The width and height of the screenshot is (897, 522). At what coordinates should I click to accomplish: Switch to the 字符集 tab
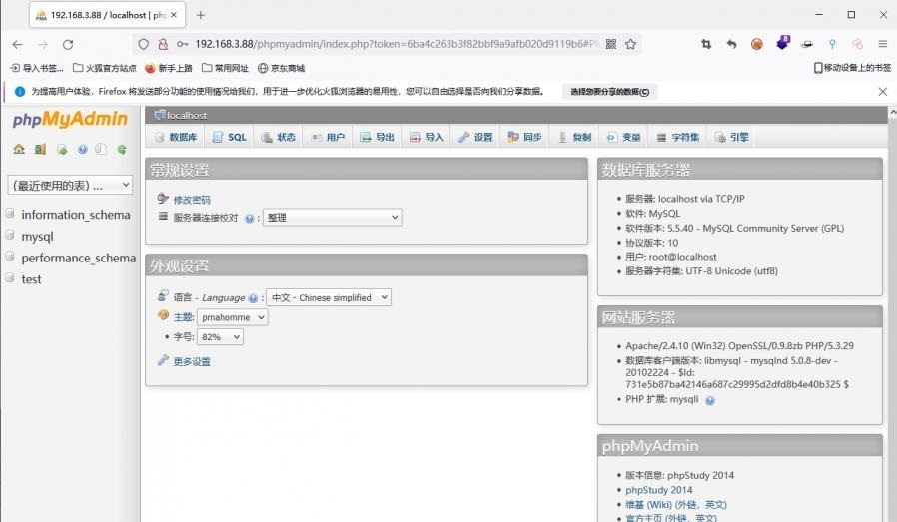[678, 137]
